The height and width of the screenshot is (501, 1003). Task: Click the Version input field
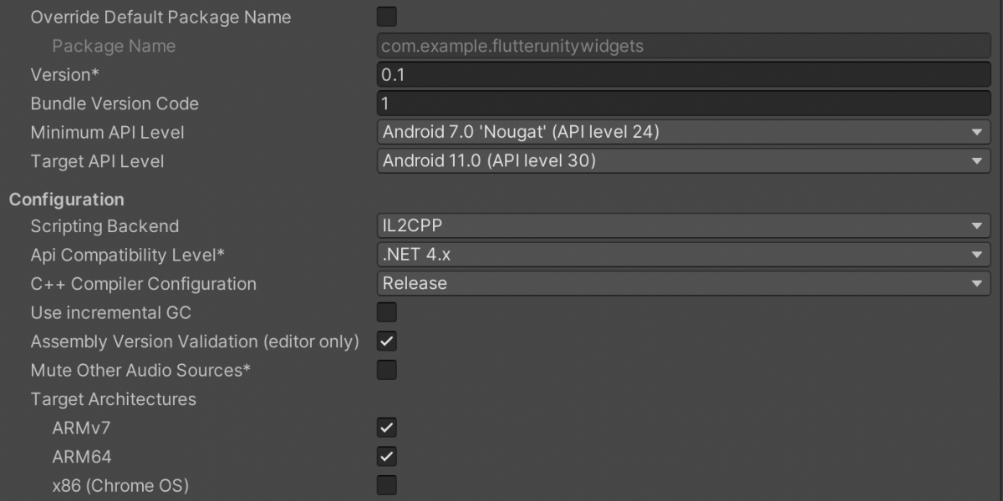click(683, 75)
